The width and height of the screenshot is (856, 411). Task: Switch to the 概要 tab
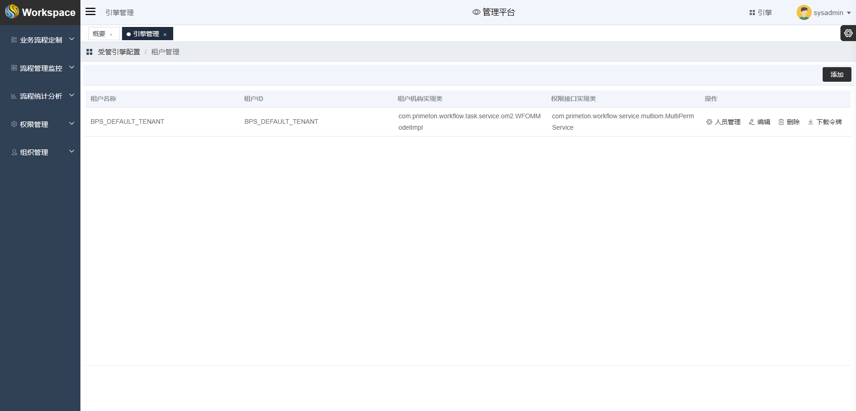[99, 34]
